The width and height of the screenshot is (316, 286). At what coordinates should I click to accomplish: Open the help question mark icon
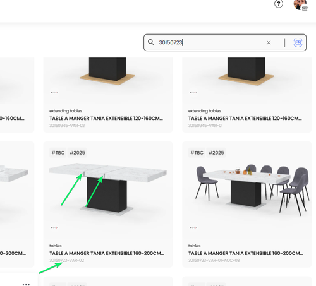point(279,4)
